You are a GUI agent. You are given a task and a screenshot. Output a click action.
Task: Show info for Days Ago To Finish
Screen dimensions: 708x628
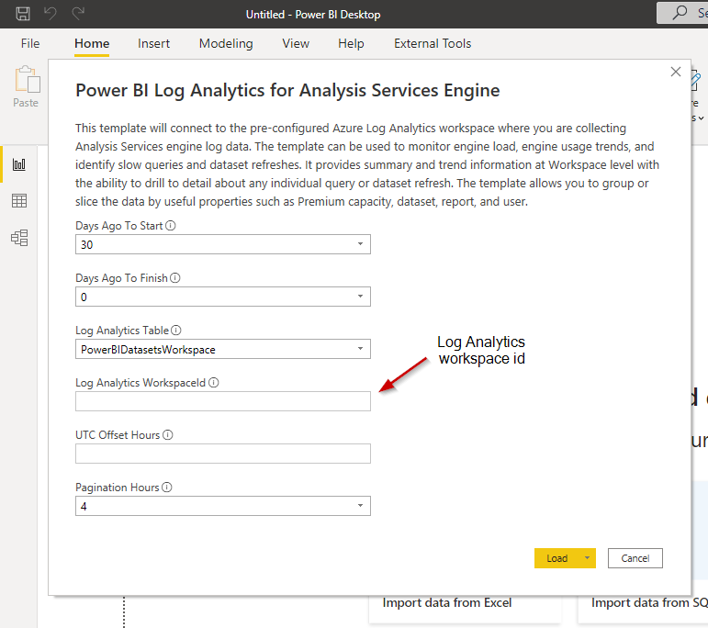pyautogui.click(x=175, y=277)
